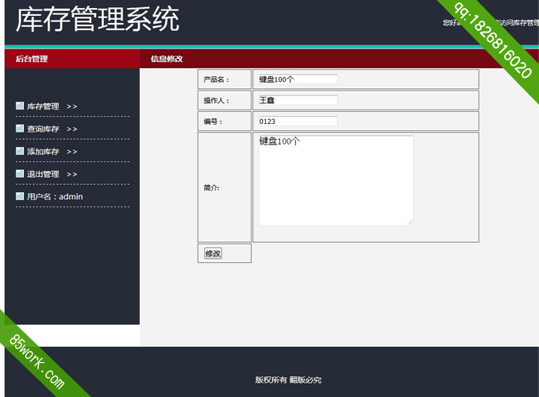Click the 简介: label
The image size is (539, 397).
211,187
